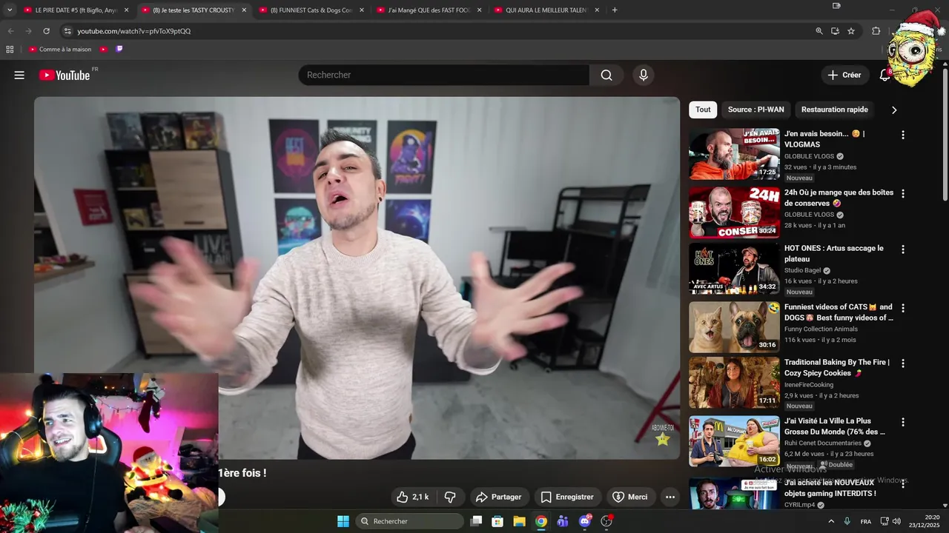Open the Funniest CATS and DOGS thumbnail

(x=734, y=327)
